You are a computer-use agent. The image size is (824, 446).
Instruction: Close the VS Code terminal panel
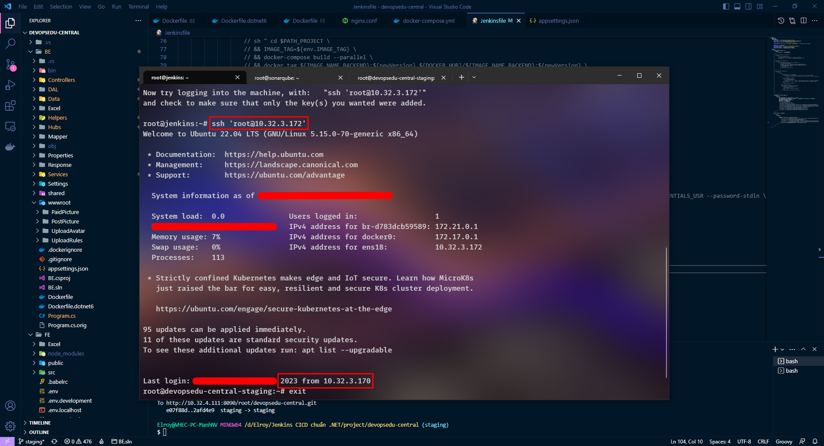tap(815, 349)
